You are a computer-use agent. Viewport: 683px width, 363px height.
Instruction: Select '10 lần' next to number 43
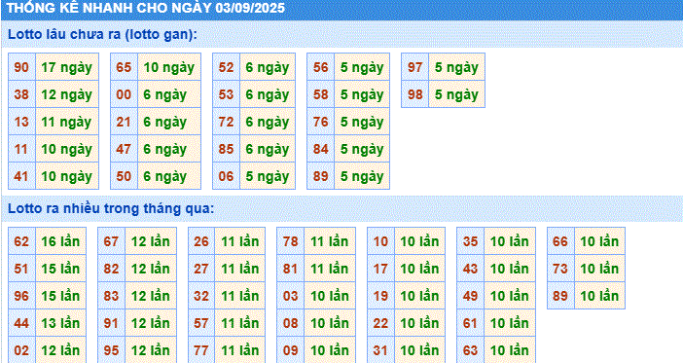pyautogui.click(x=510, y=269)
